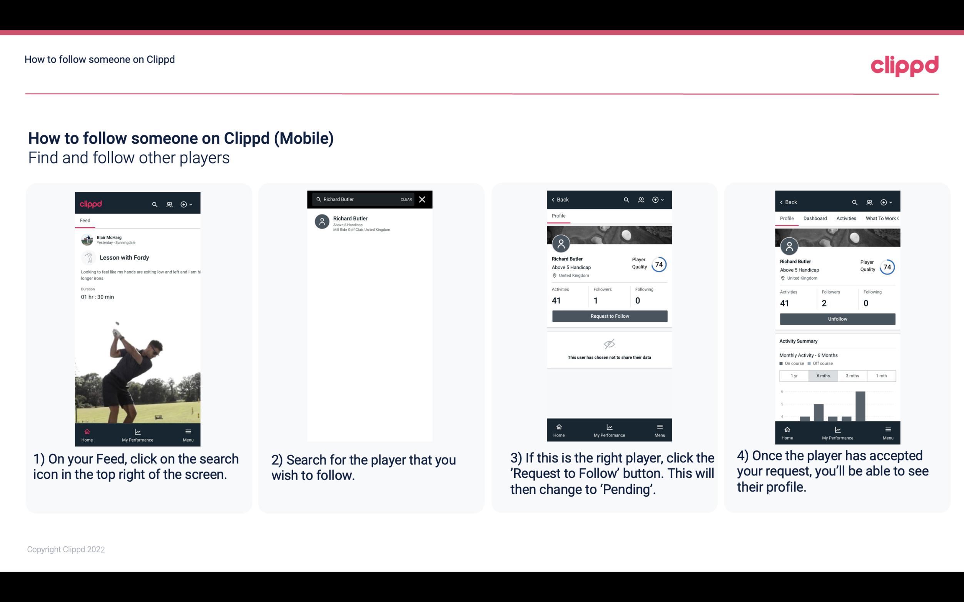This screenshot has height=602, width=964.
Task: Click the search icon on Feed screen
Action: [154, 204]
